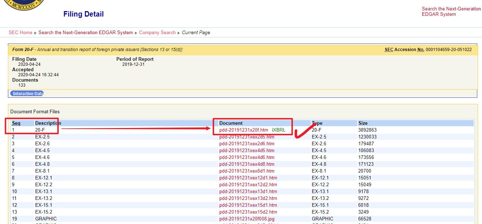Image resolution: width=482 pixels, height=224 pixels.
Task: Open Search the Next-Generation EDGAR System breadcrumb
Action: pos(86,32)
